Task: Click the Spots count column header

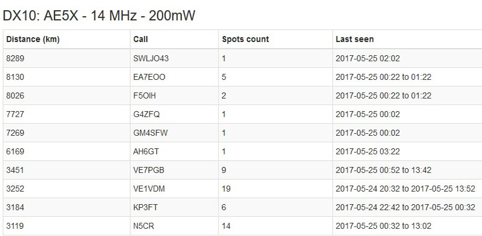Action: 245,39
